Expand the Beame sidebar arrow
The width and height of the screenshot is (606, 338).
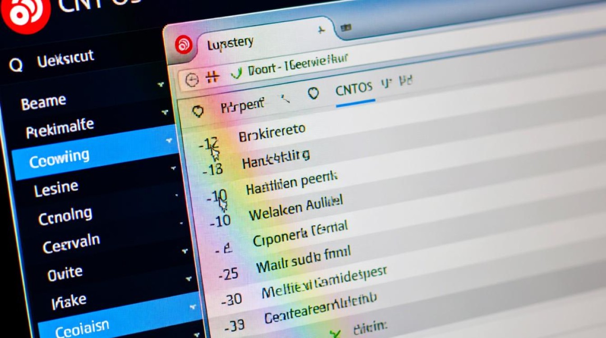(x=160, y=84)
